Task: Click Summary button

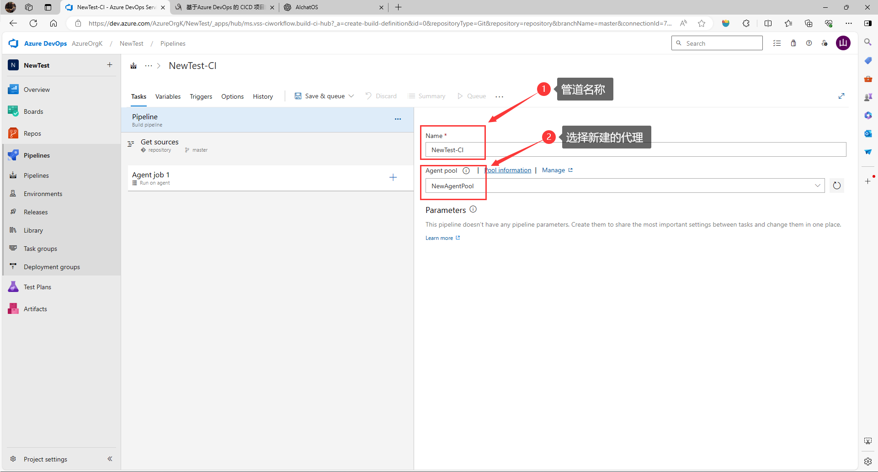Action: 426,96
